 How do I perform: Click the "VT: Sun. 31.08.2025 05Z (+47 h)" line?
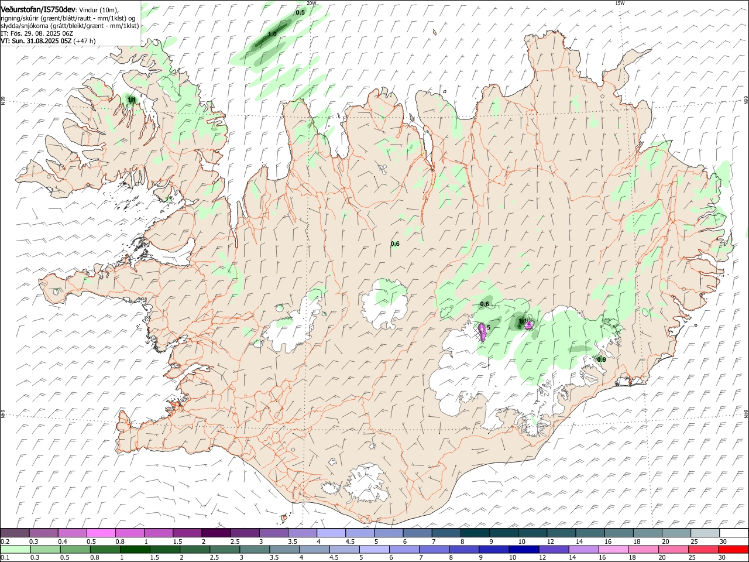point(48,41)
